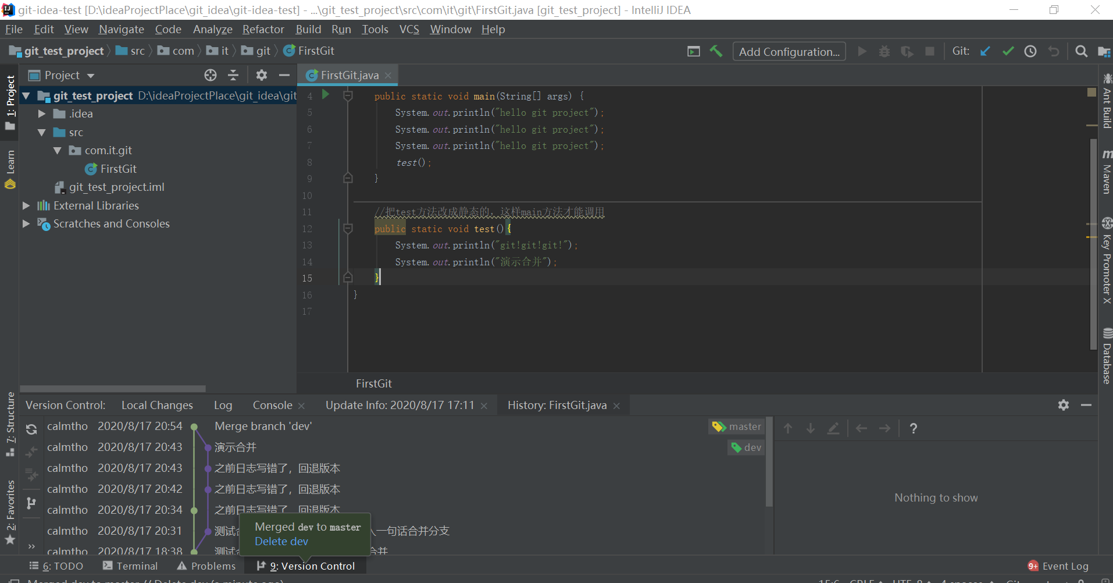Click Refresh icon in Version Control history
Screen dimensions: 1113x583
point(31,429)
